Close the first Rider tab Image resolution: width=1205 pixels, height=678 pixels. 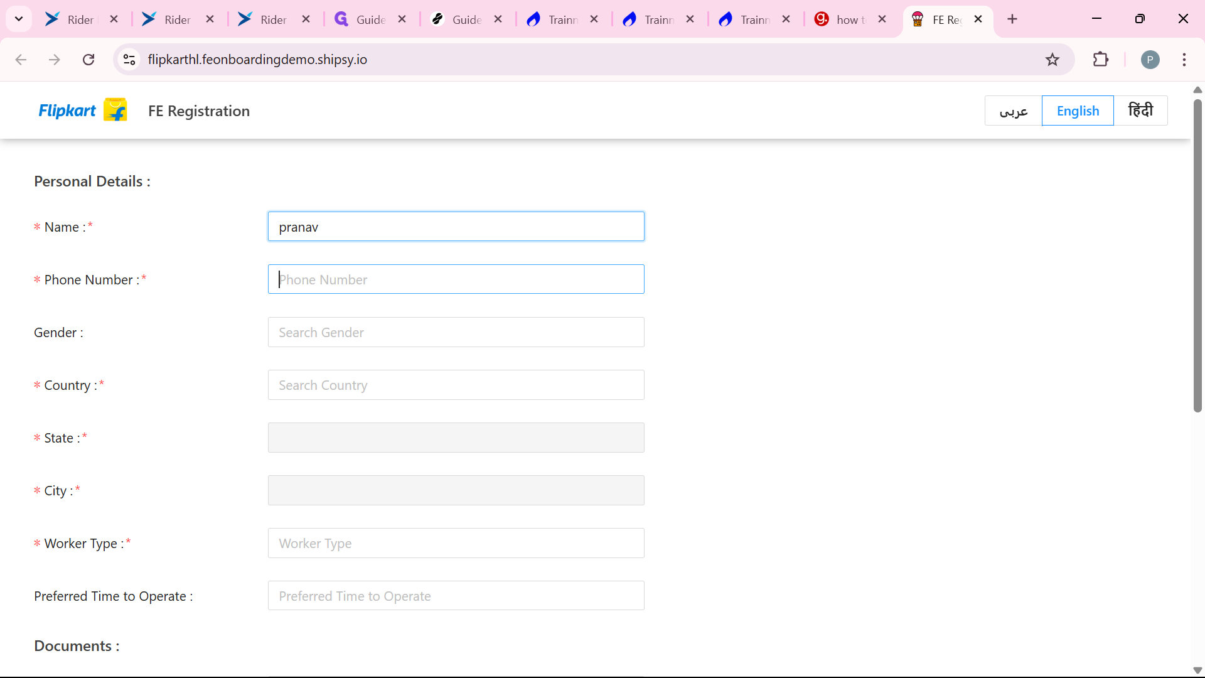114,19
